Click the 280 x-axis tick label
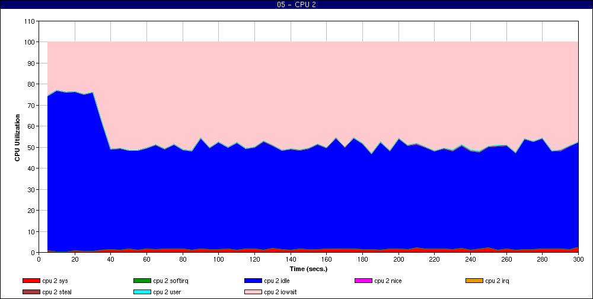 tap(543, 259)
